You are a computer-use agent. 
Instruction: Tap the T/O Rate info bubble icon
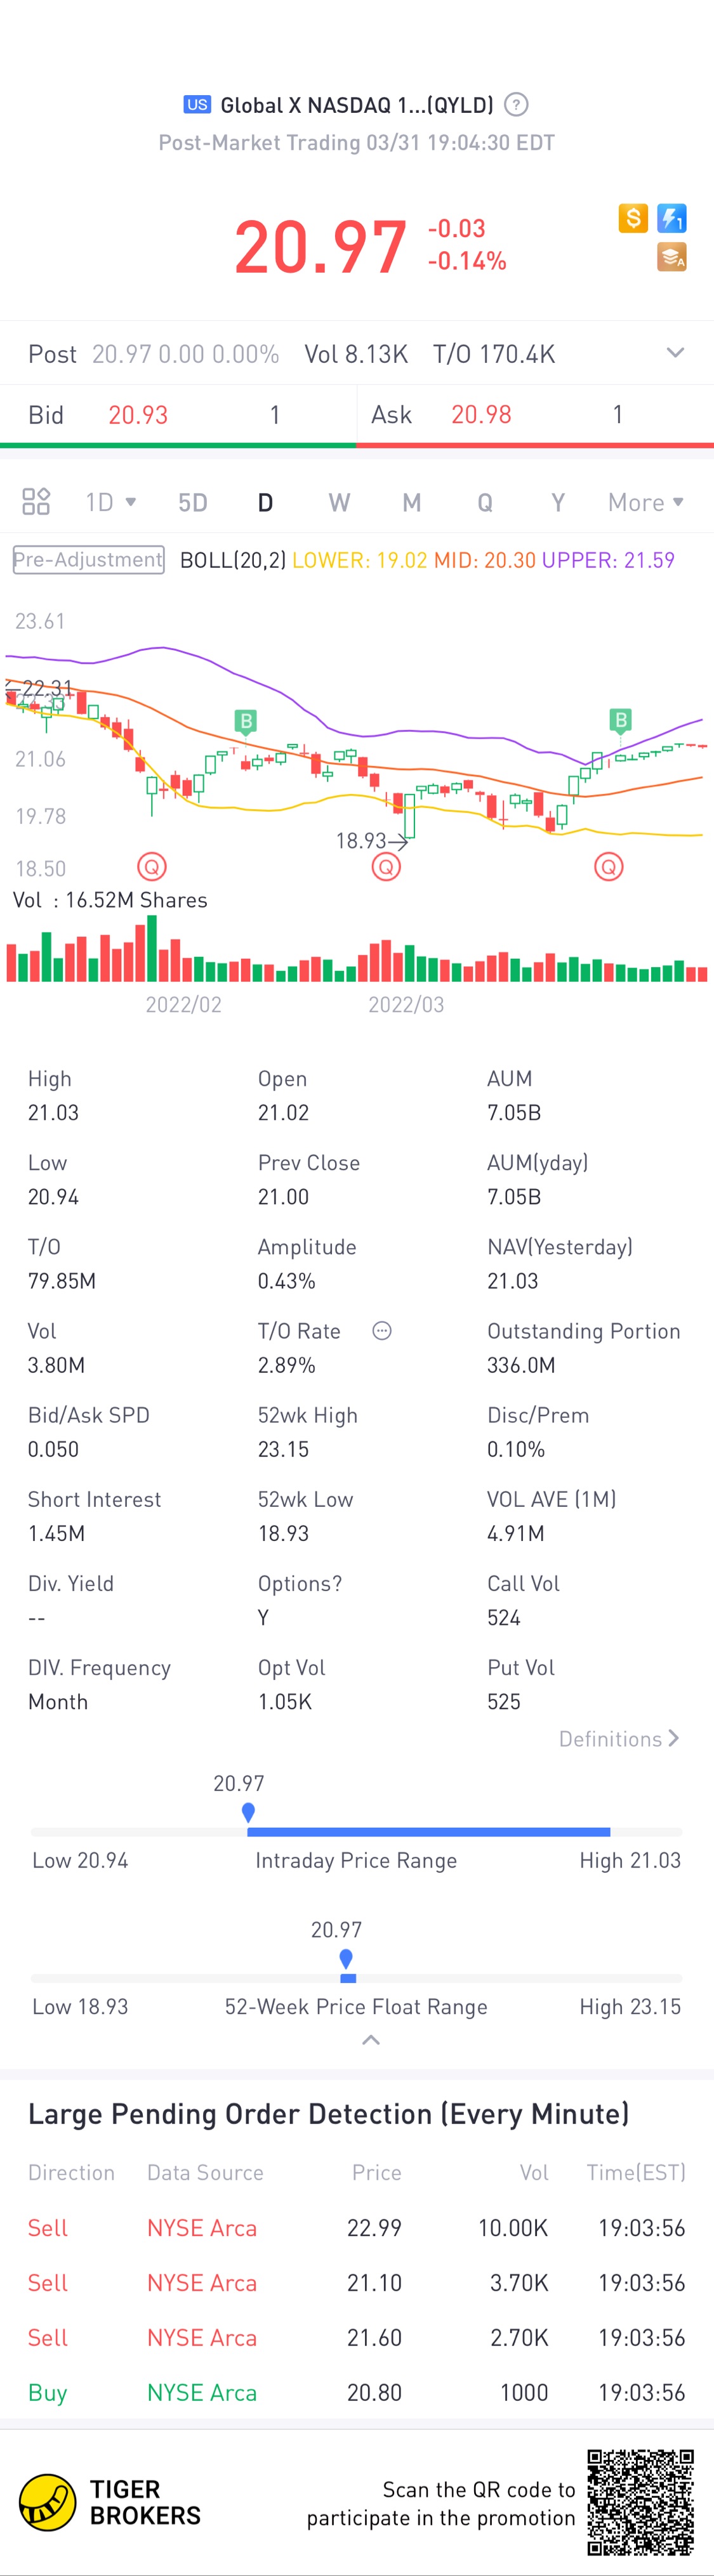381,1330
